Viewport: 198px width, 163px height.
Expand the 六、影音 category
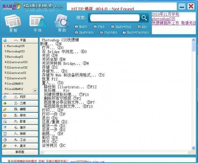(20, 121)
